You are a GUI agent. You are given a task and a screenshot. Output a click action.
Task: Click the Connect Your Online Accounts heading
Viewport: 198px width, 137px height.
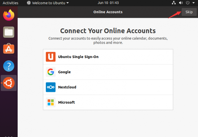pyautogui.click(x=108, y=31)
